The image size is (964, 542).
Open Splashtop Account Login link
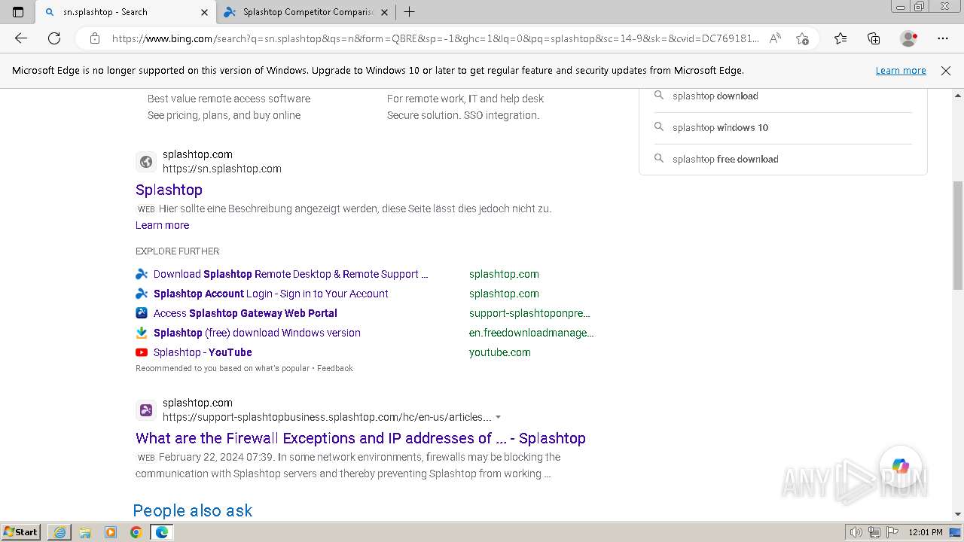coord(271,294)
